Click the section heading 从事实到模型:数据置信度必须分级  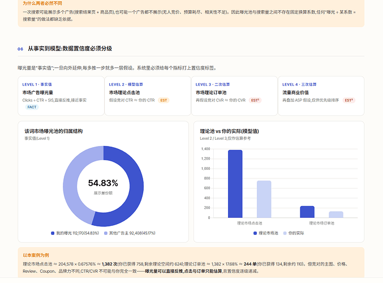pos(70,48)
